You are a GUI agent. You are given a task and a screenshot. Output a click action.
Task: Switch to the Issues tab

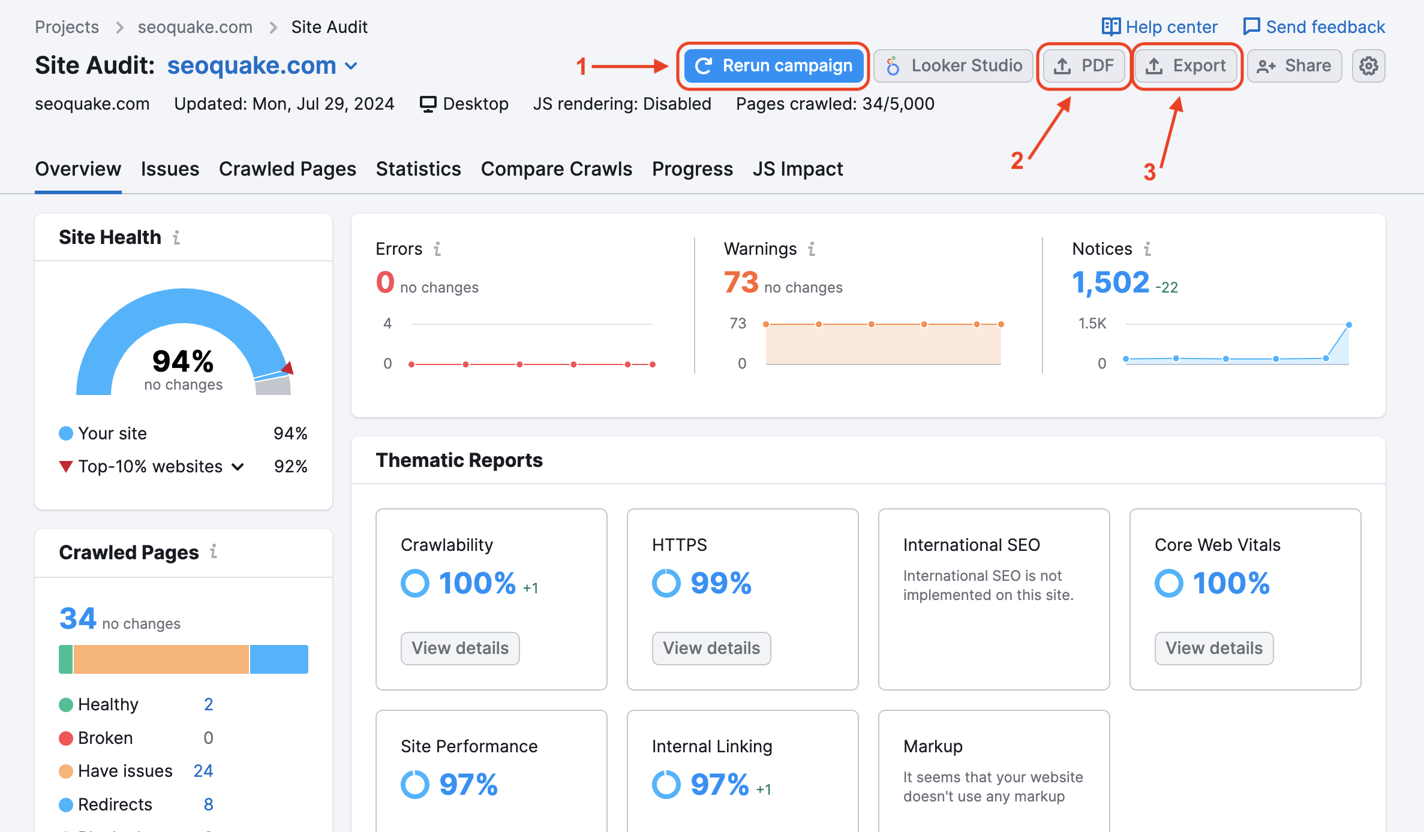point(170,169)
